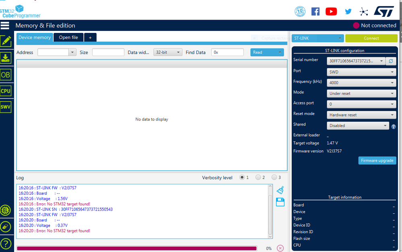Click the Firmware upgrade button

pos(377,160)
